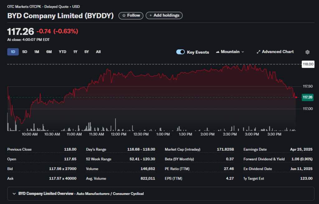Click the plus icon on Add holdings
This screenshot has width=319, height=204.
pyautogui.click(x=151, y=15)
